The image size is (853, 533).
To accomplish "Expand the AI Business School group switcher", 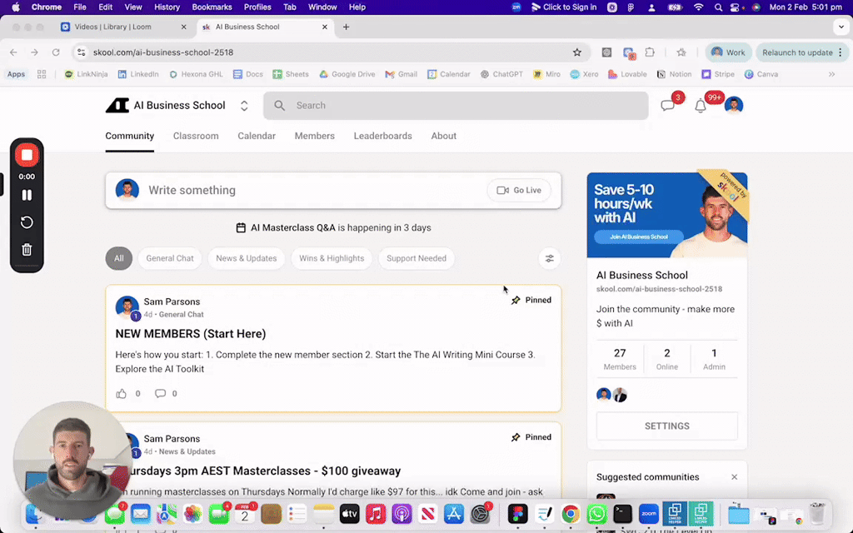I will 244,106.
